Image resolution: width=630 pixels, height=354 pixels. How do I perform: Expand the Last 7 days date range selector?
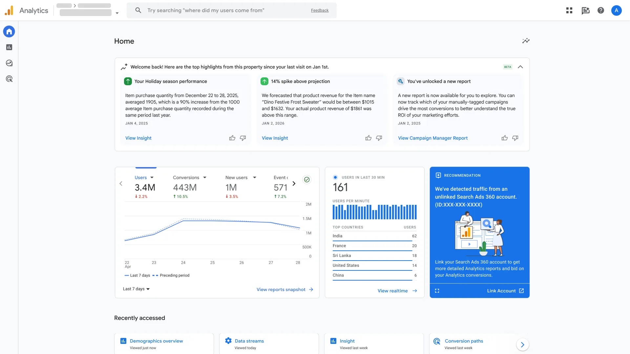click(x=136, y=289)
